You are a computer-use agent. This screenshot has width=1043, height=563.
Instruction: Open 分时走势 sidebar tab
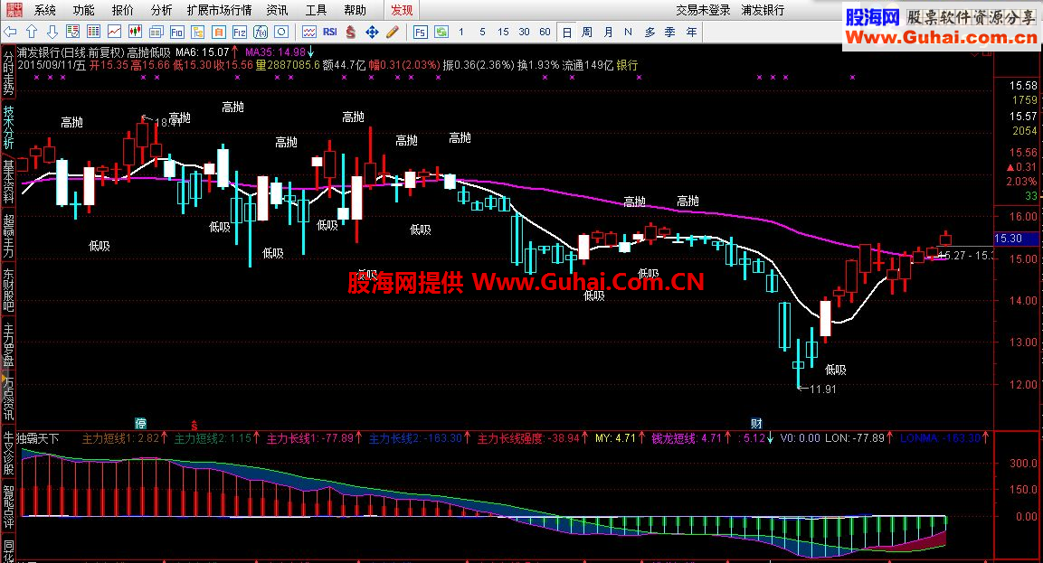coord(8,72)
